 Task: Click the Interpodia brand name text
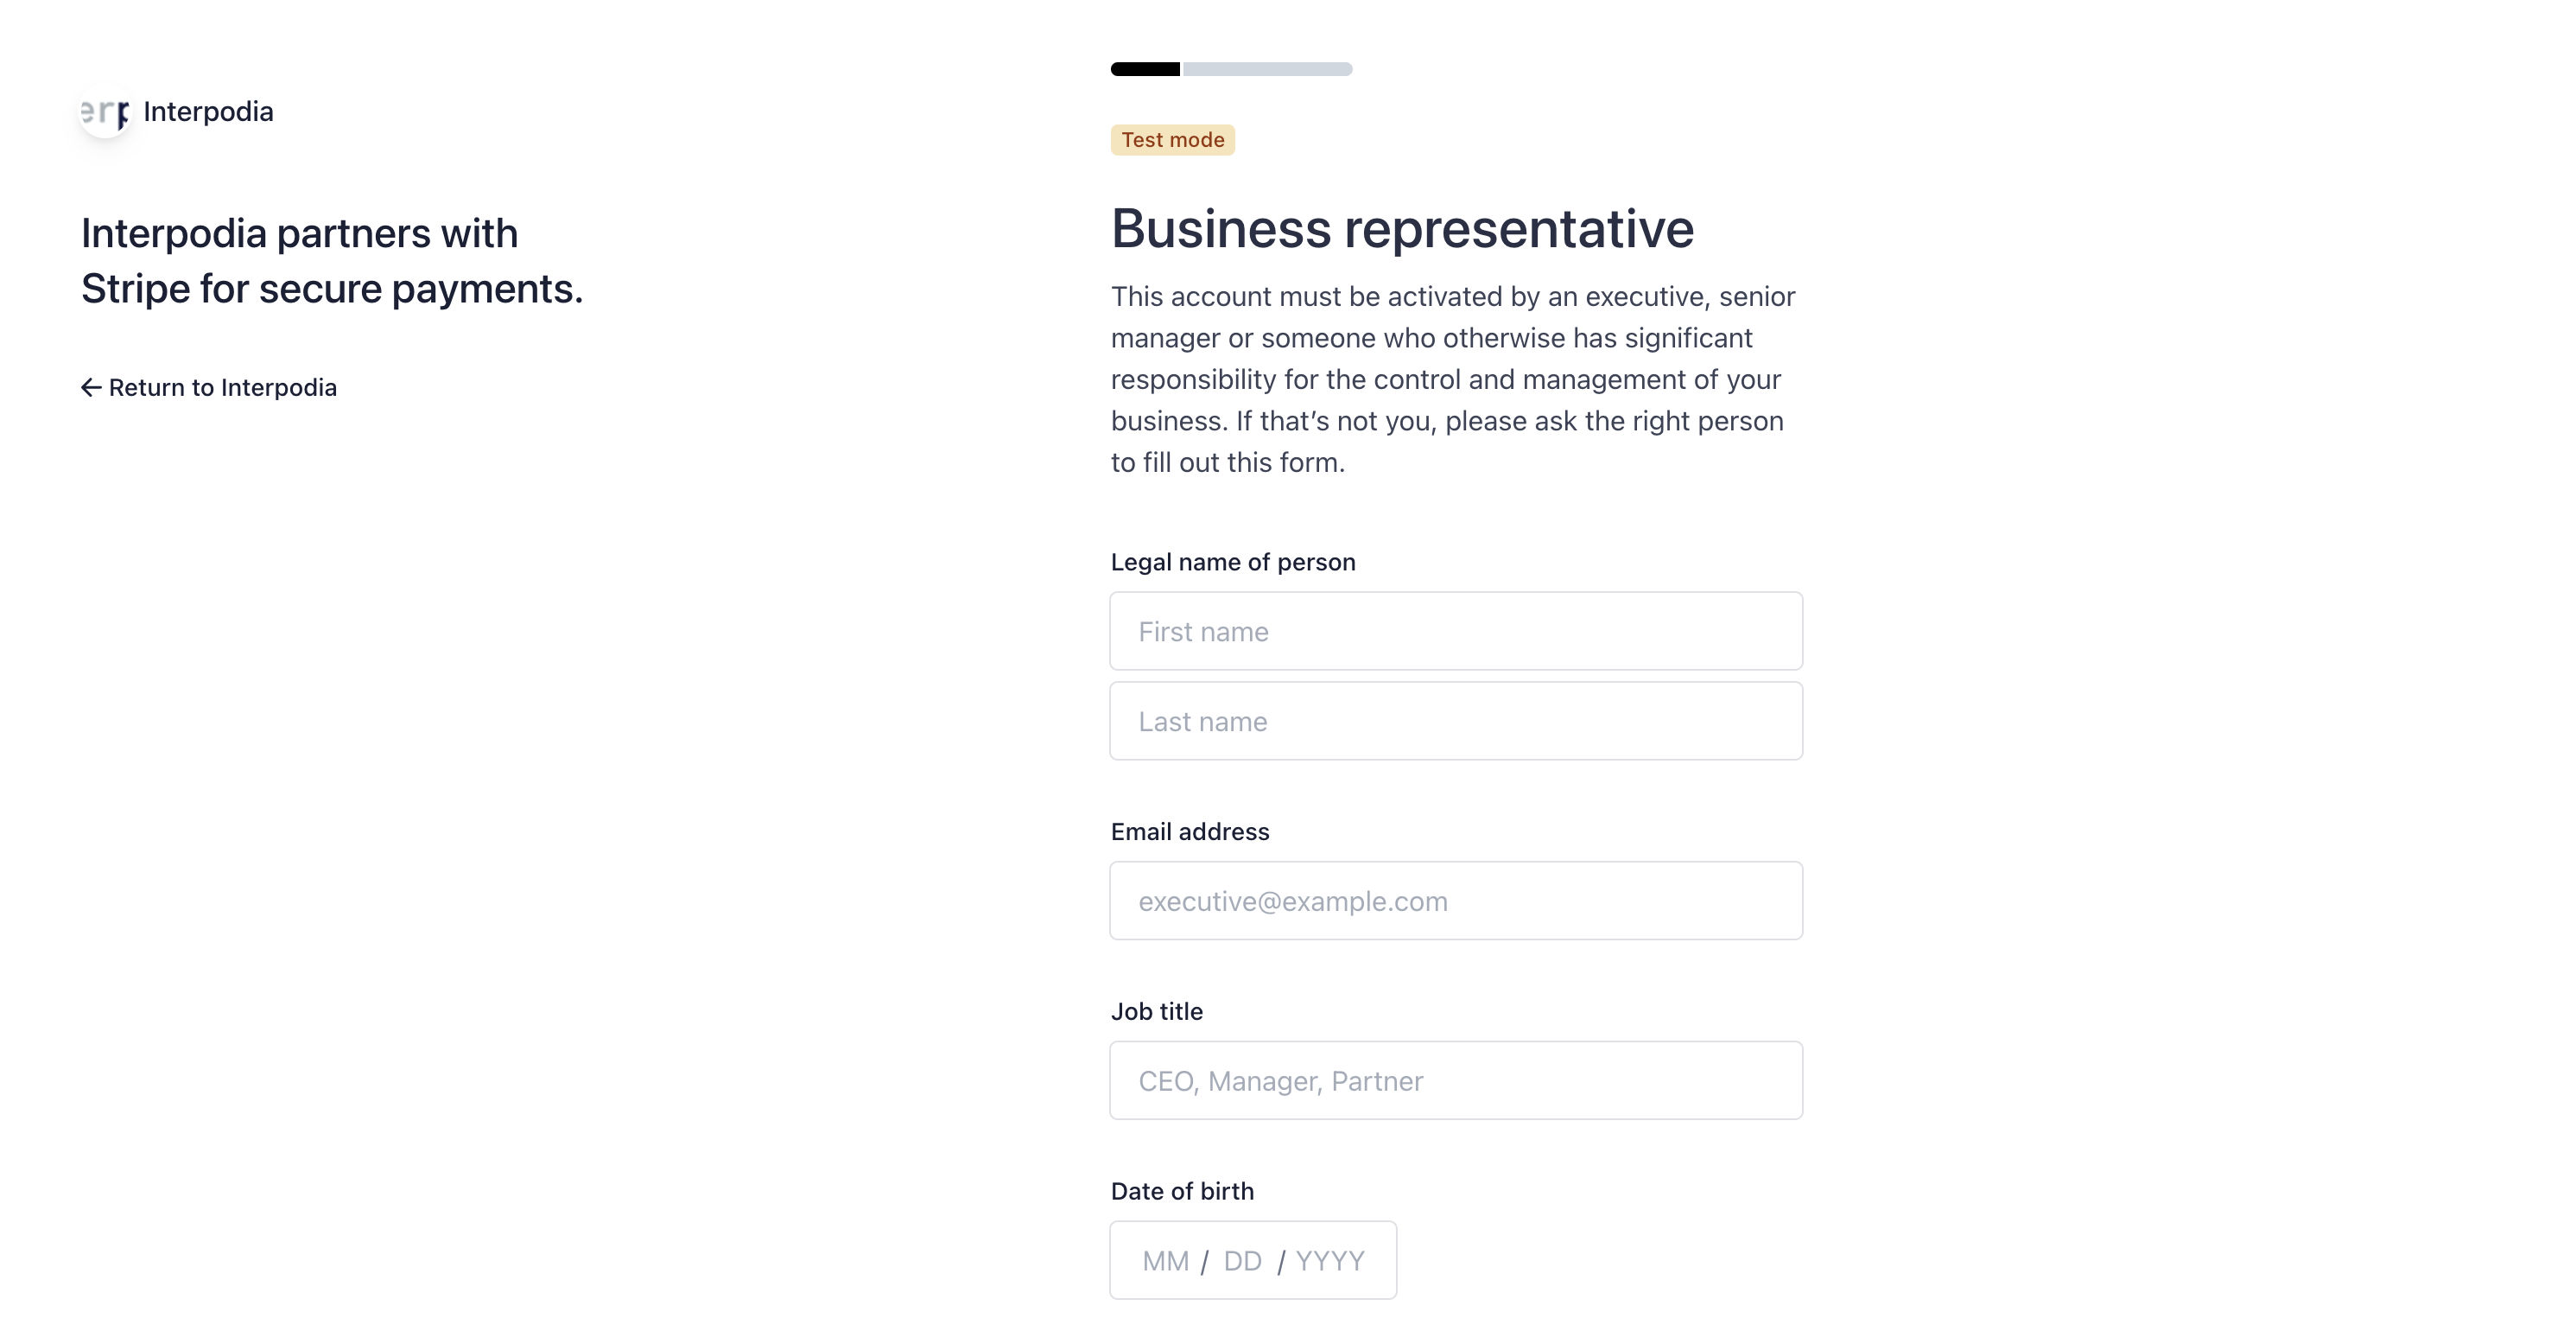208,112
